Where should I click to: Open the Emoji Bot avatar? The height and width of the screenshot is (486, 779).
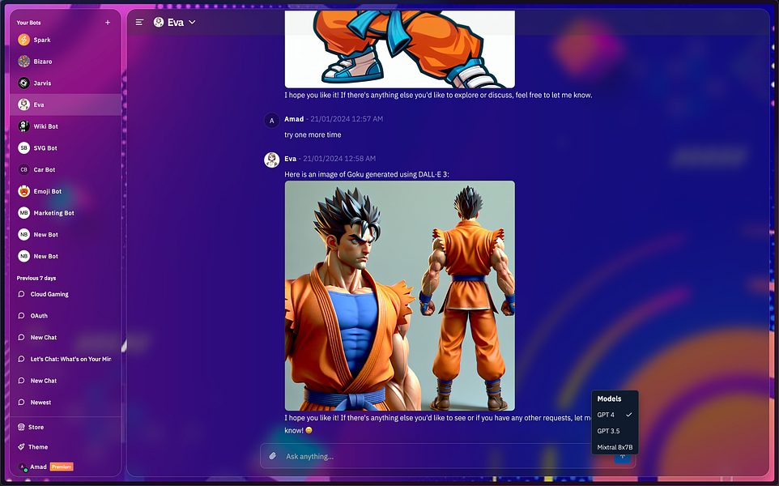coord(23,191)
